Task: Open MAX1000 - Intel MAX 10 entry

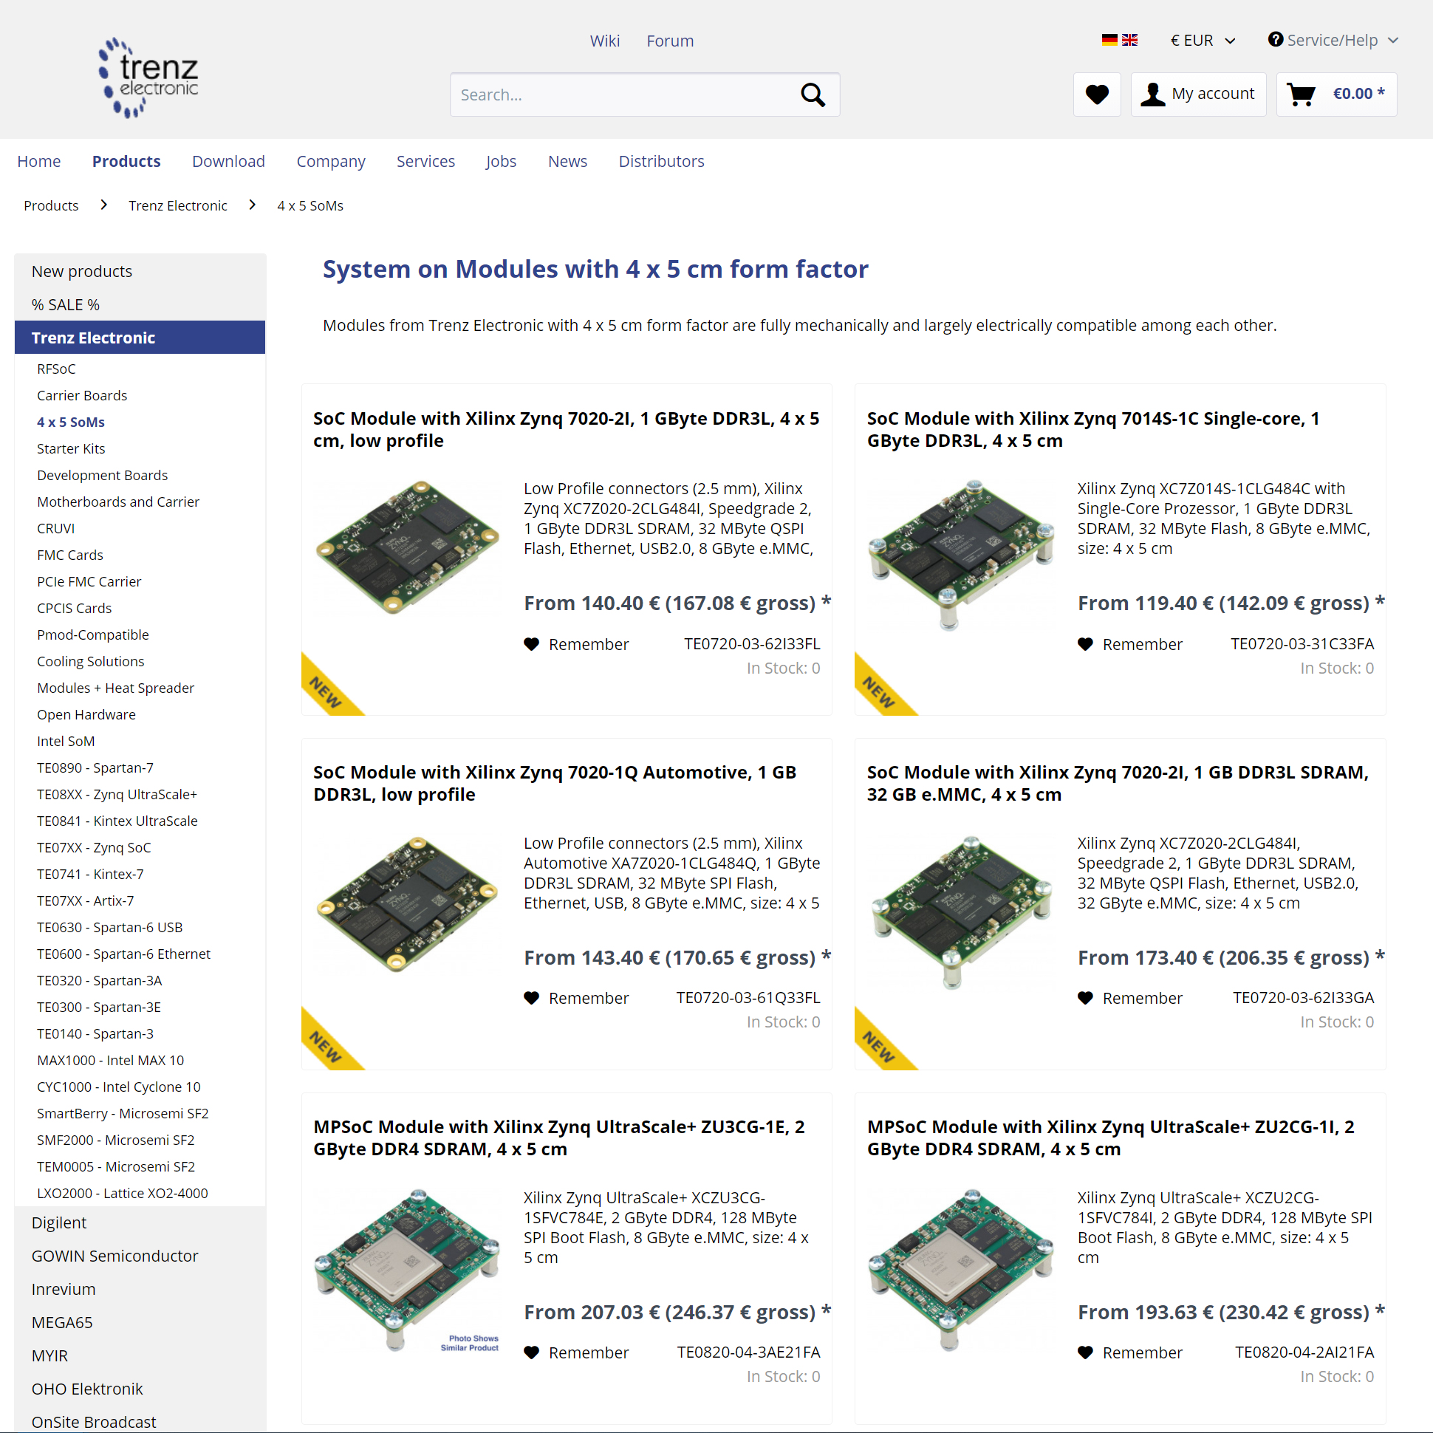Action: (x=111, y=1061)
